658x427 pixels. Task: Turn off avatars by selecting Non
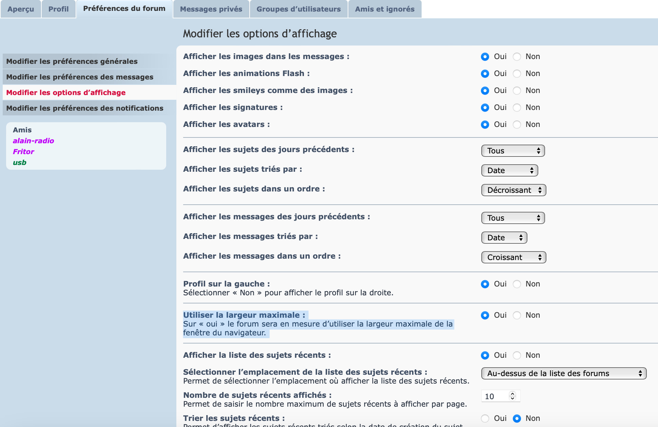(517, 125)
